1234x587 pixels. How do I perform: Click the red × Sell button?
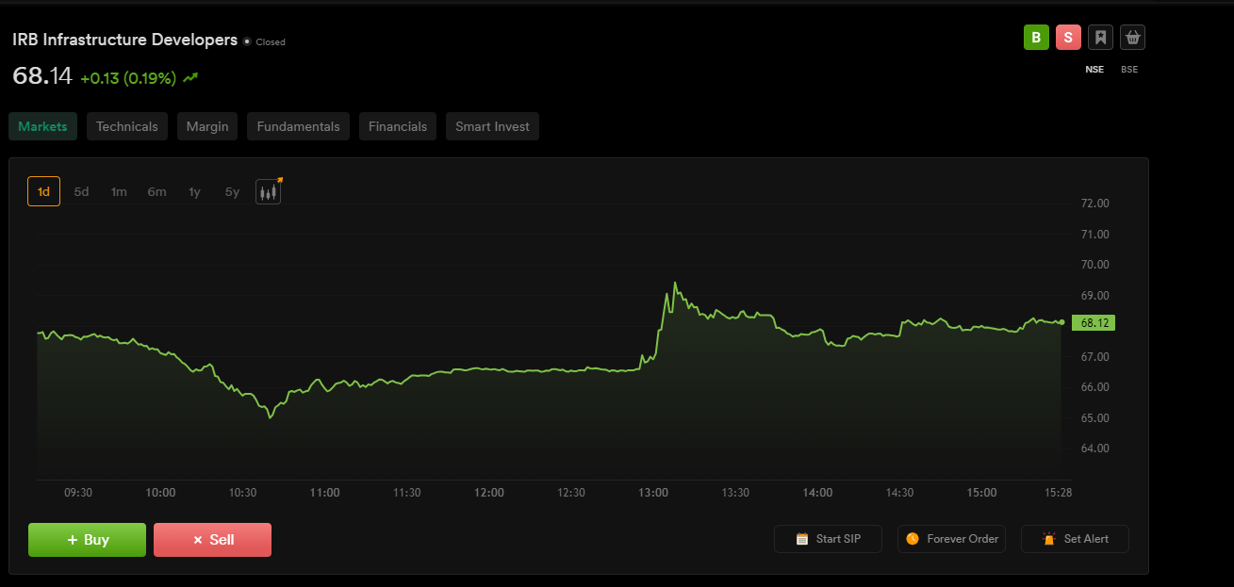[212, 540]
